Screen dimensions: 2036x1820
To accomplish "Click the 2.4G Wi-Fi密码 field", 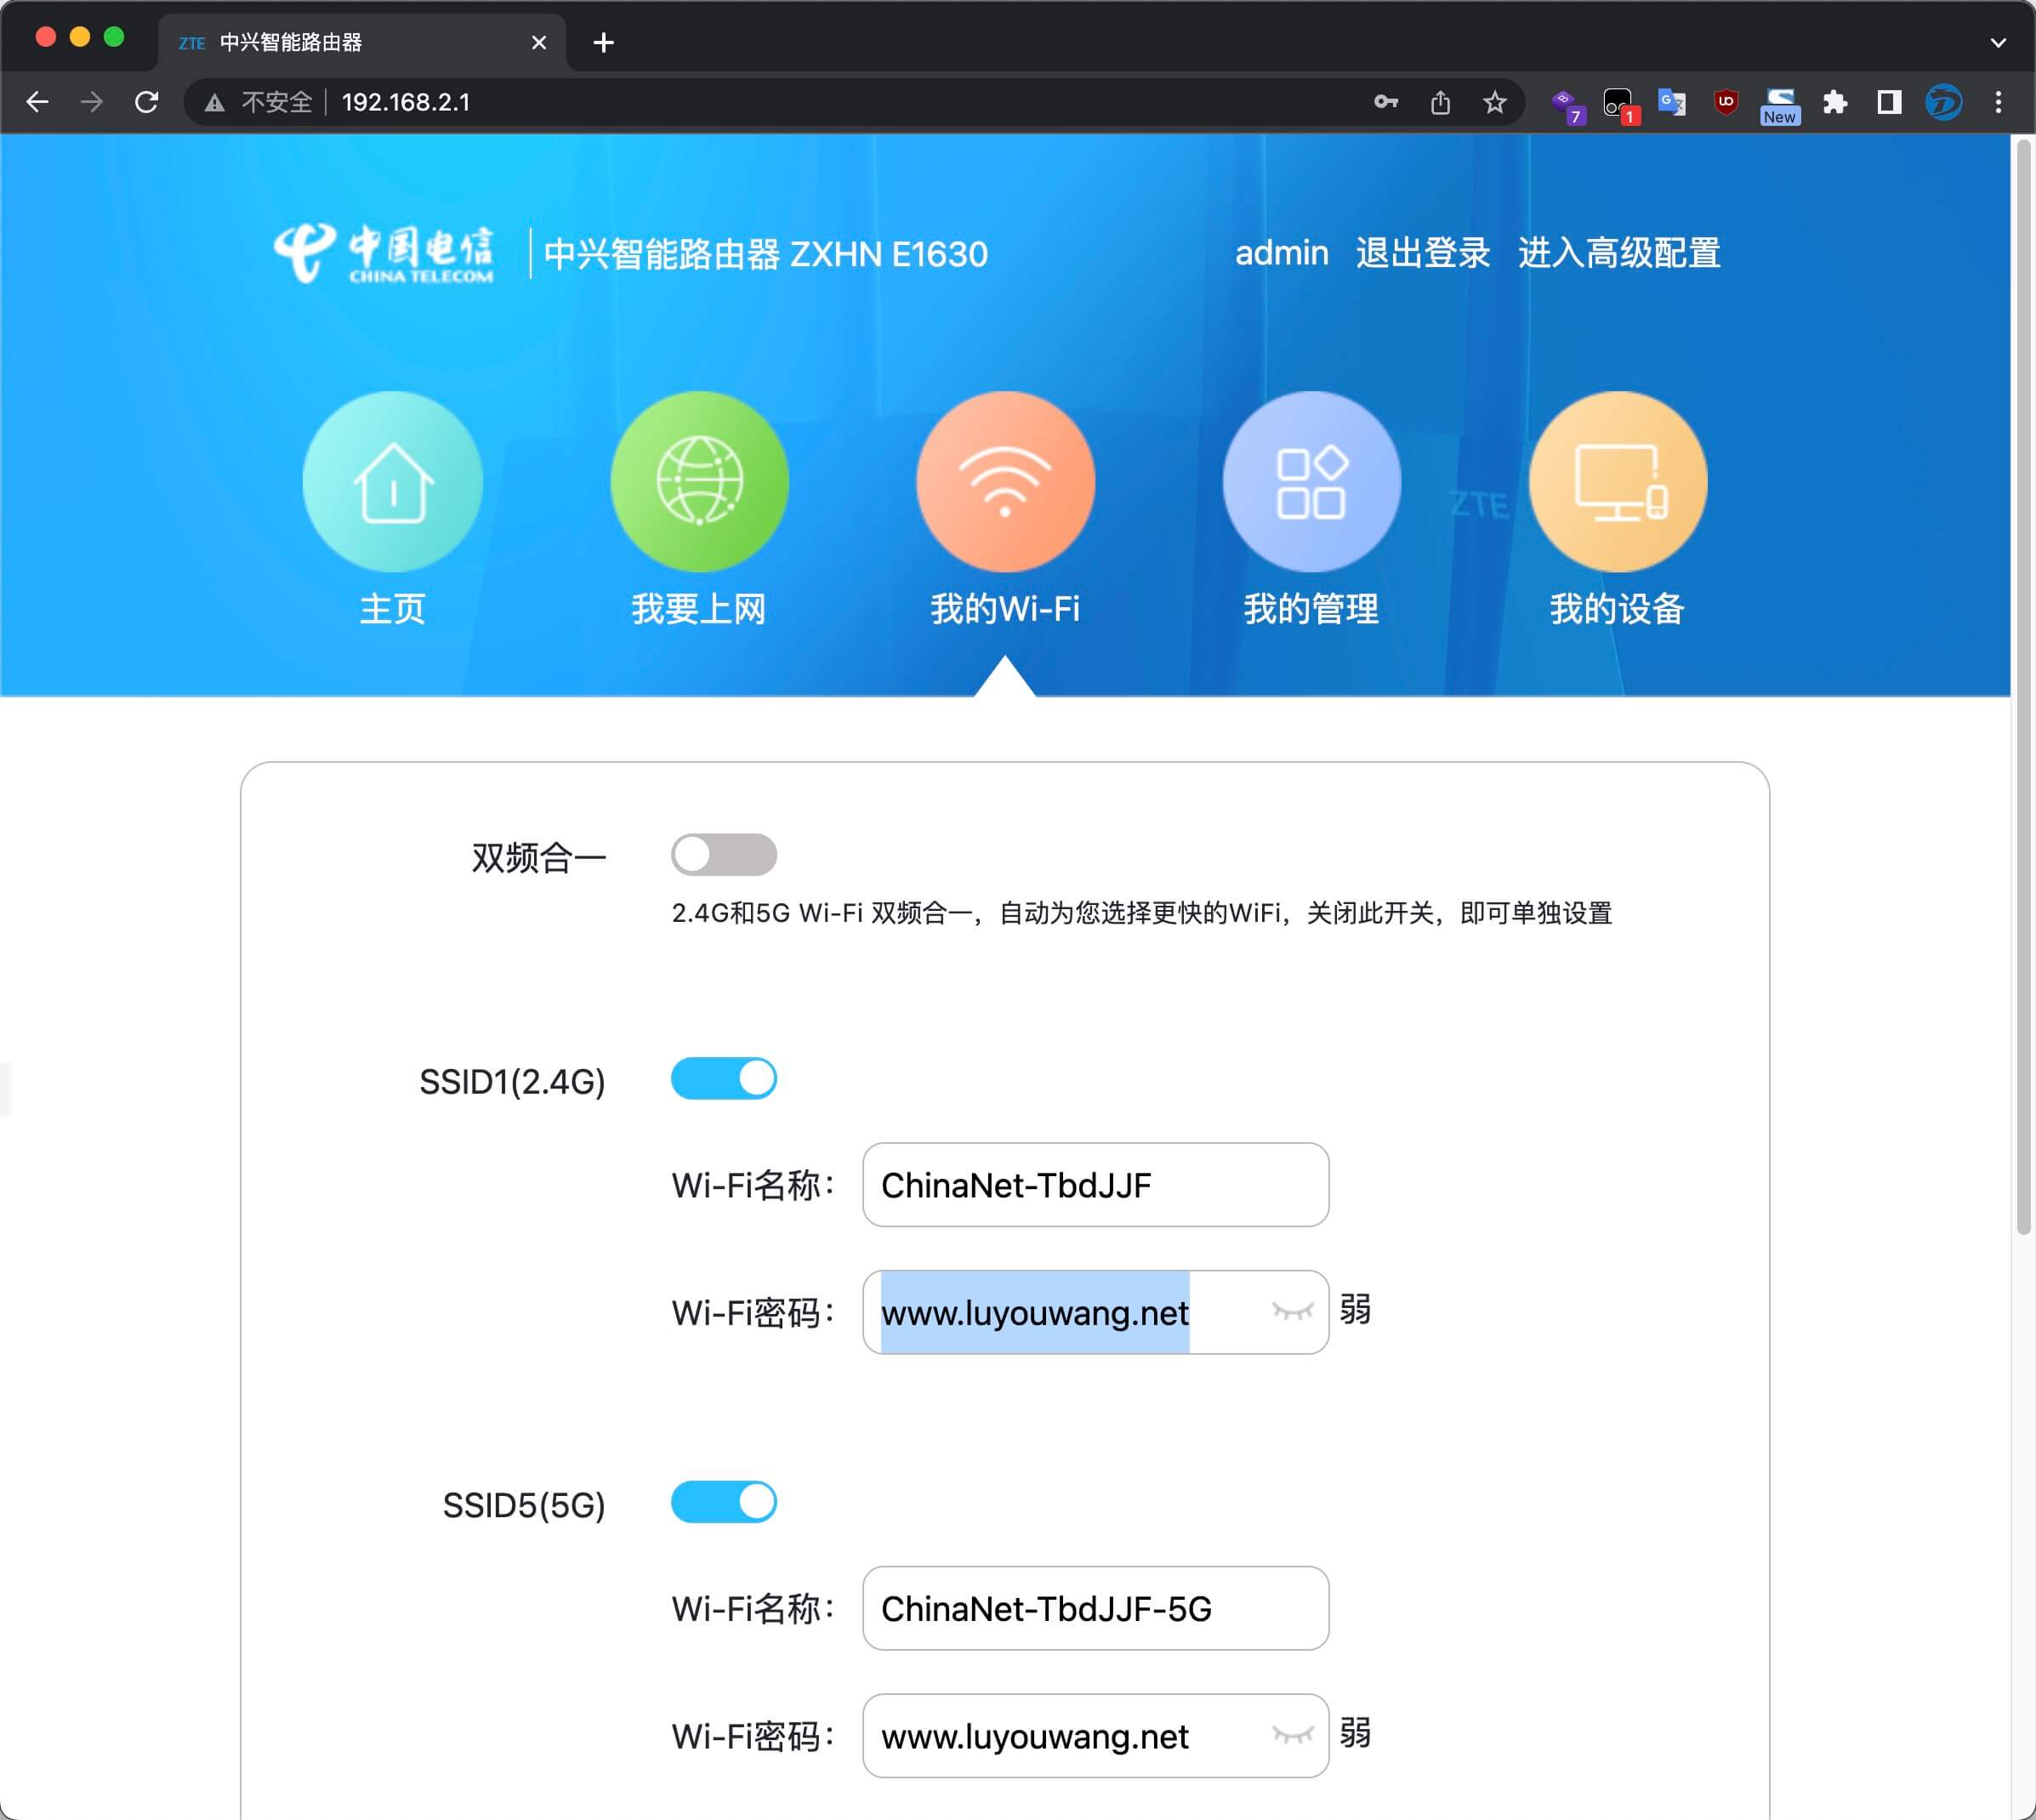I will click(1095, 1312).
